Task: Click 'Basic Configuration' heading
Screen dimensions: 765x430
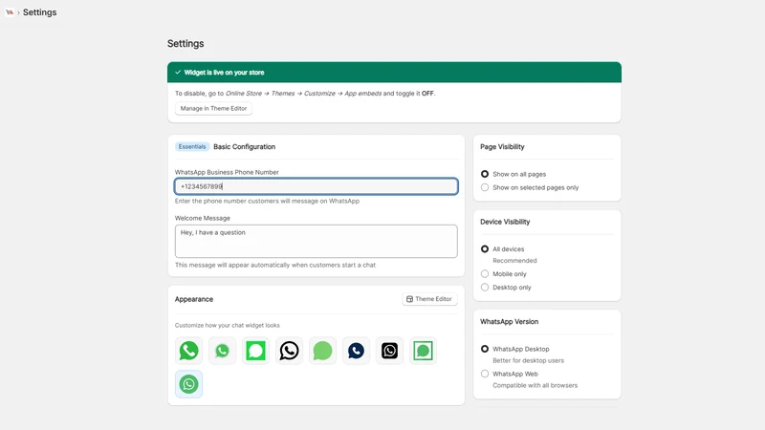Action: [x=245, y=147]
